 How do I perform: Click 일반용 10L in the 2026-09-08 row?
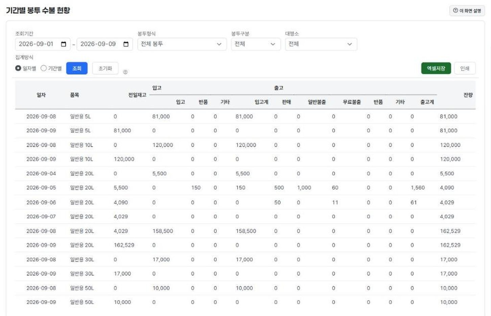[81, 145]
